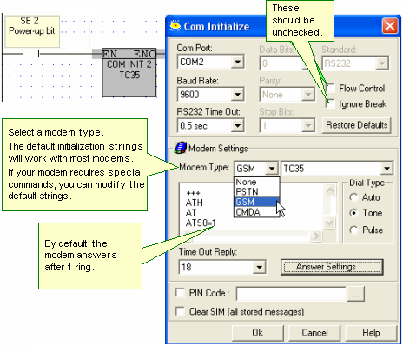Image resolution: width=403 pixels, height=346 pixels.
Task: Open Help for Com Initialize
Action: pyautogui.click(x=371, y=333)
